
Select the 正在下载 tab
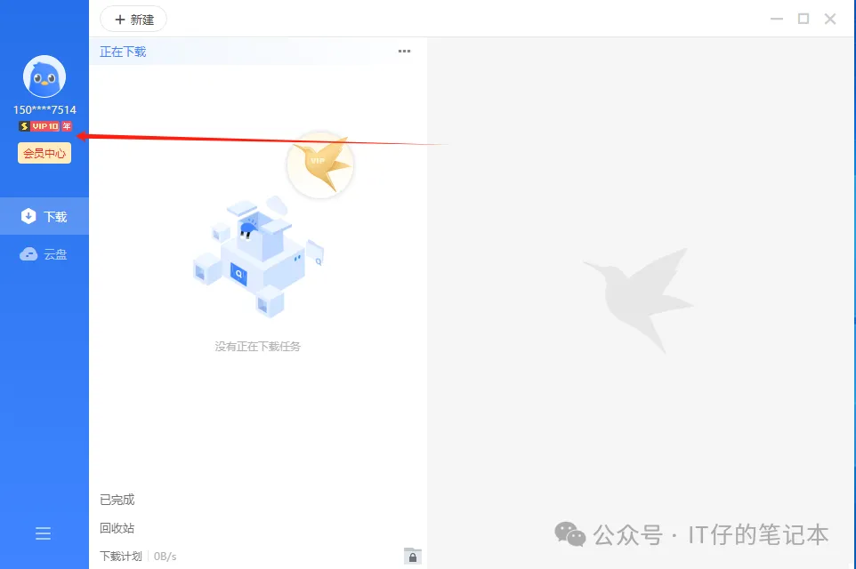(123, 52)
